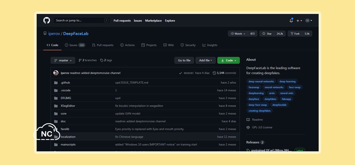
Task: Switch to the Issues tab
Action: [x=75, y=45]
